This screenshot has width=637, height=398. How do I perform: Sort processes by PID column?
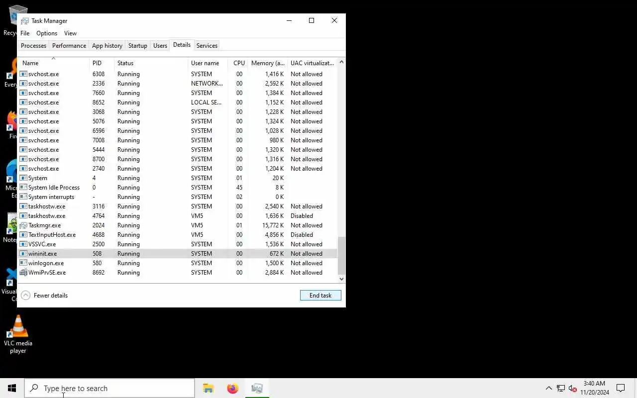[102, 63]
